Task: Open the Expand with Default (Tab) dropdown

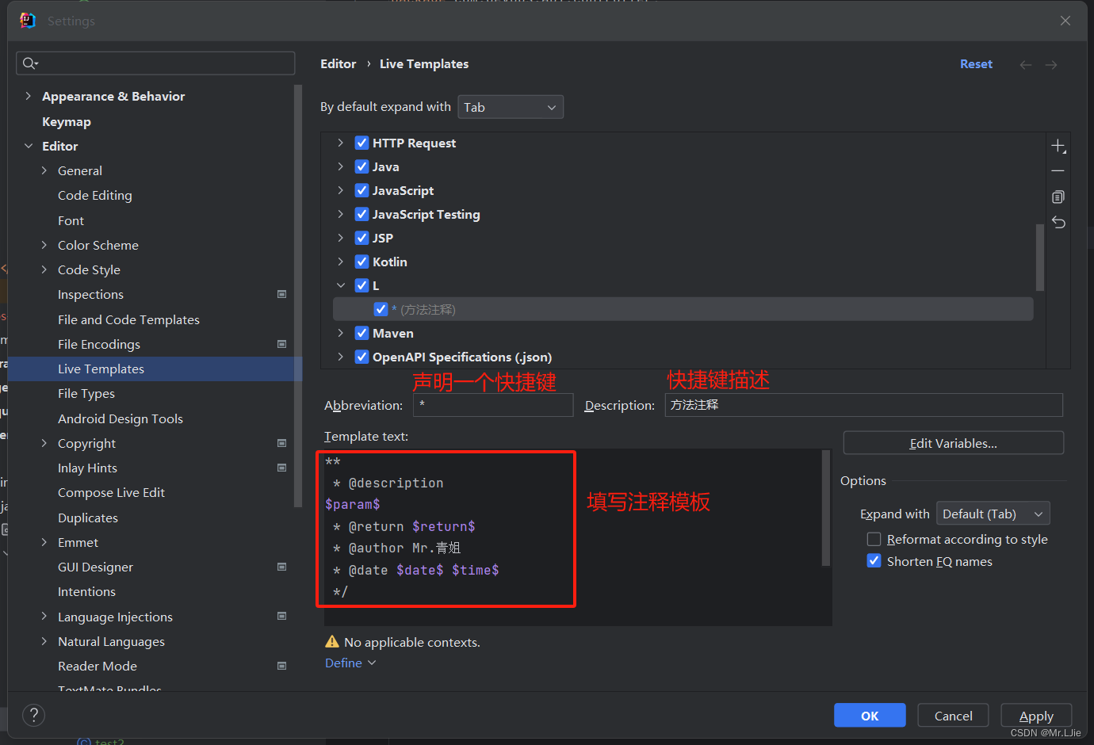Action: [993, 514]
